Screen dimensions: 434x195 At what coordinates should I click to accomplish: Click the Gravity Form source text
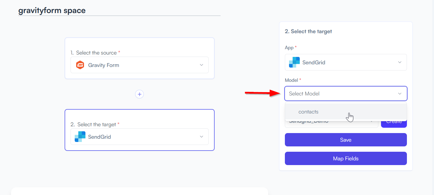coord(104,65)
